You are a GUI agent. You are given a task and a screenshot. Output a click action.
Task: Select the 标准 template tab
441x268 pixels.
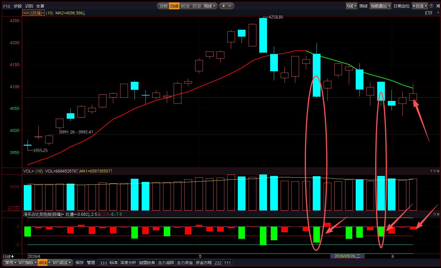[x=114, y=263]
